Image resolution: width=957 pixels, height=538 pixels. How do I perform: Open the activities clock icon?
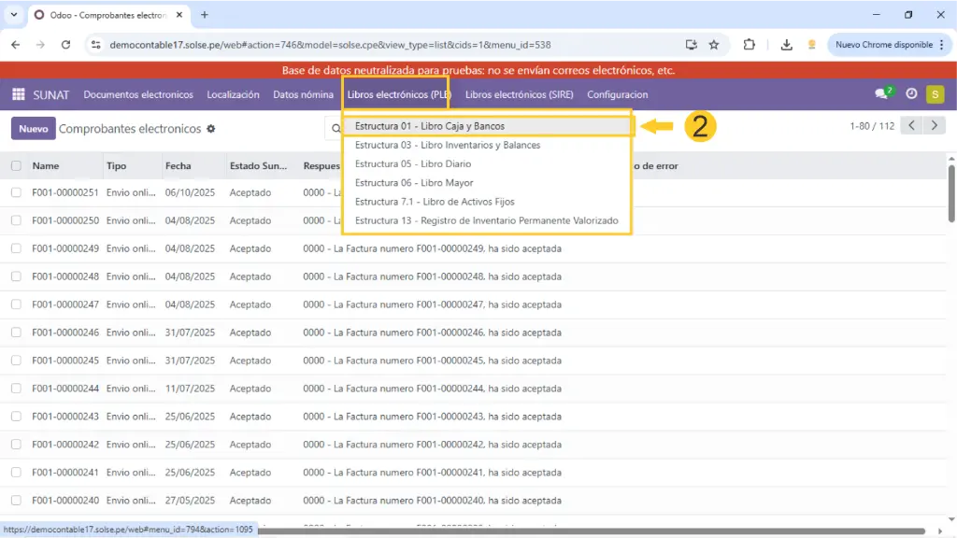(911, 94)
